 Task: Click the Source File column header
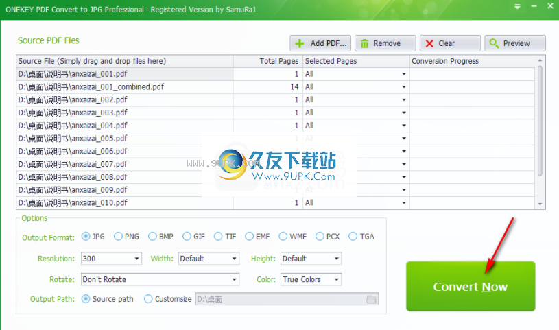124,61
